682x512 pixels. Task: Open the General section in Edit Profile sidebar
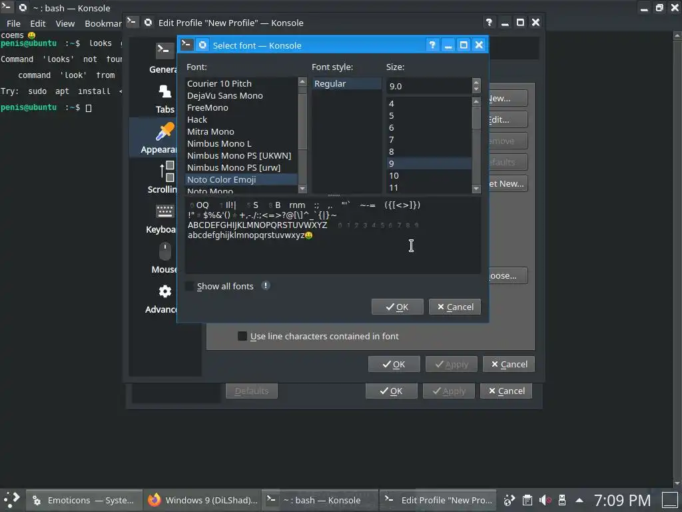163,59
